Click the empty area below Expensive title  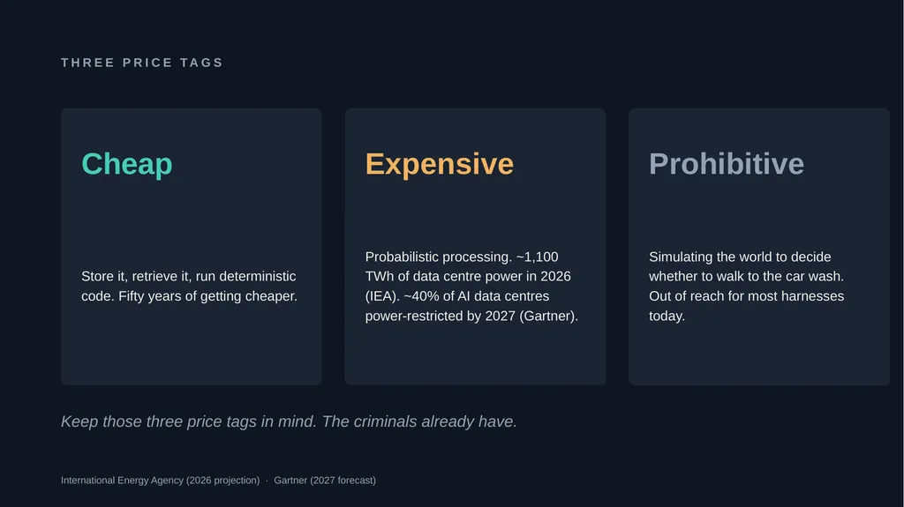tap(475, 213)
